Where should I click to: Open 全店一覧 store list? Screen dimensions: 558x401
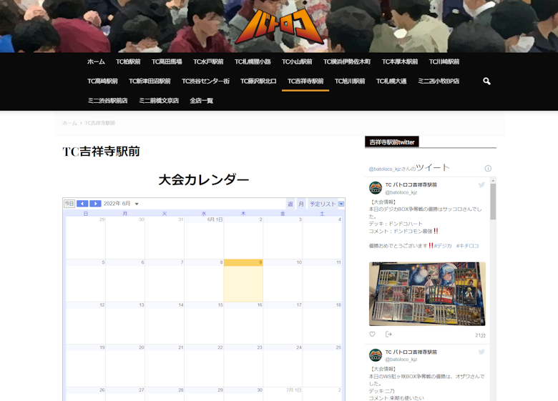(202, 101)
